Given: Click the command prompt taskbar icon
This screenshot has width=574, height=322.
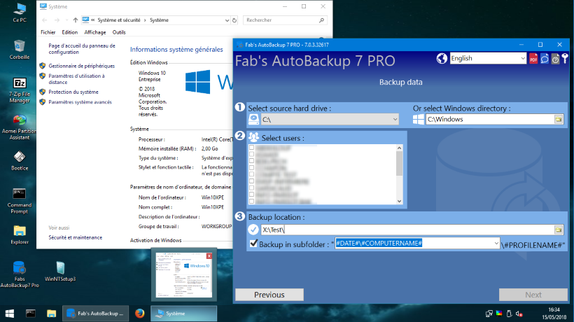Looking at the screenshot, I should 30,314.
